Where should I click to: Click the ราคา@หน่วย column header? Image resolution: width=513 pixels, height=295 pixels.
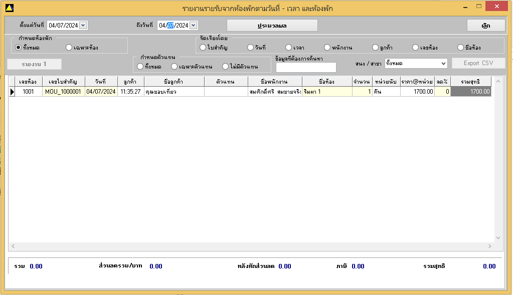click(x=417, y=82)
